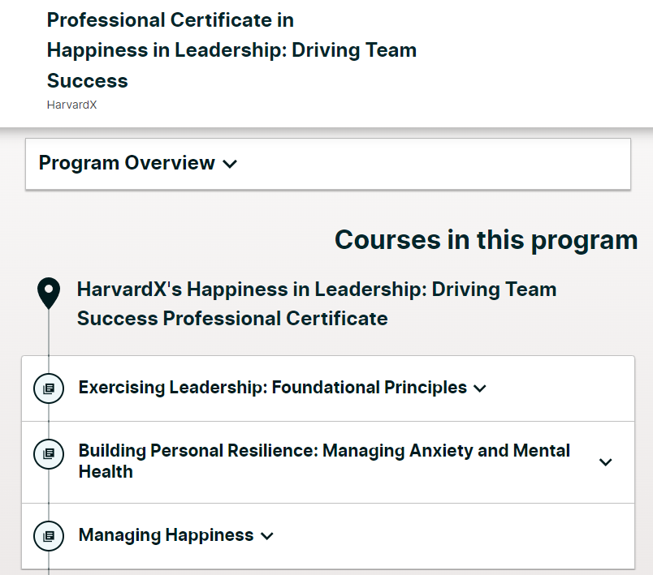Expand the Exercising Leadership: Foundational Principles course
Image resolution: width=653 pixels, height=575 pixels.
479,388
